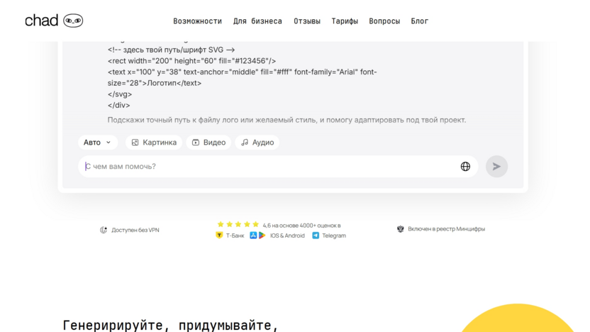
Task: Click the 'Подскажи точный путь' reply text
Action: click(x=286, y=120)
